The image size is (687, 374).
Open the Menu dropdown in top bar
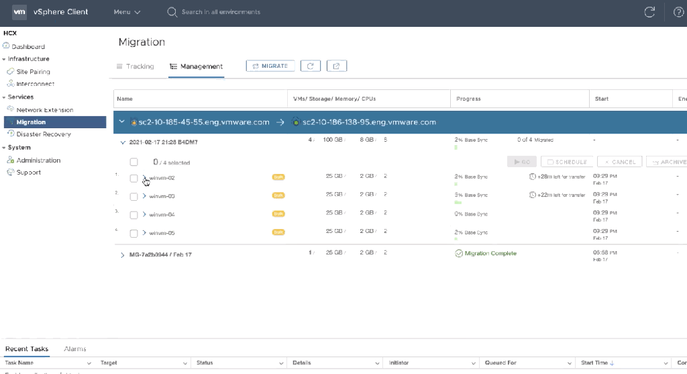[127, 12]
